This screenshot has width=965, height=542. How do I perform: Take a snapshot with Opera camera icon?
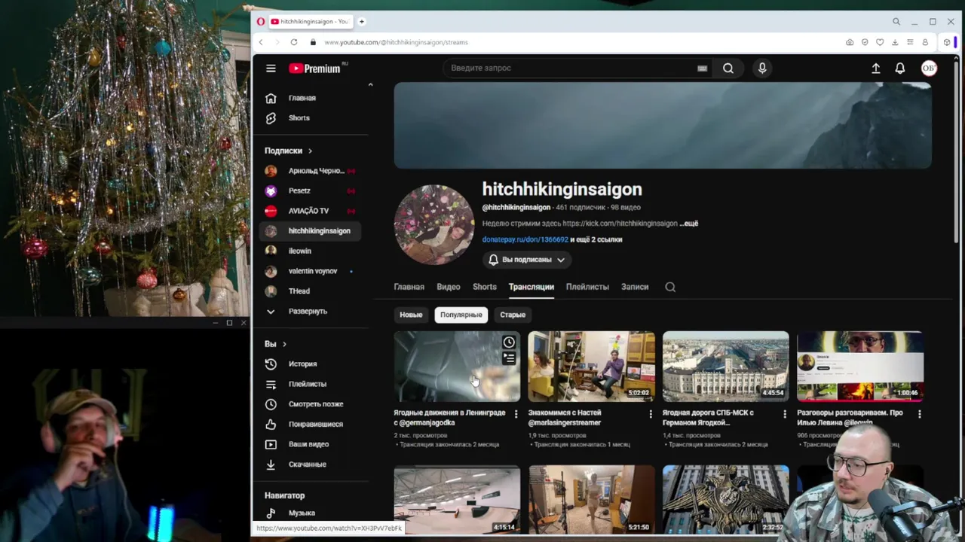850,42
